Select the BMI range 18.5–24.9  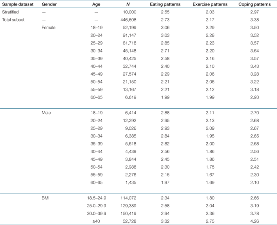pyautogui.click(x=97, y=198)
